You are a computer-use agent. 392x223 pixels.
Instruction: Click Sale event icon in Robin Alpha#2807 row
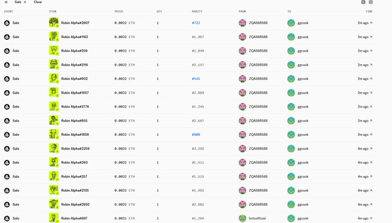7,23
